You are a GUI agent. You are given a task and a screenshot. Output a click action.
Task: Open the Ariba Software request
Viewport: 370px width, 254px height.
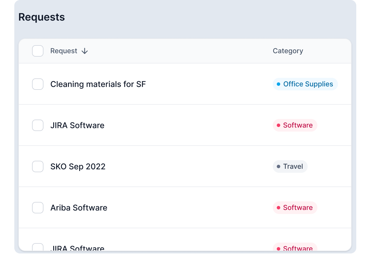click(79, 208)
